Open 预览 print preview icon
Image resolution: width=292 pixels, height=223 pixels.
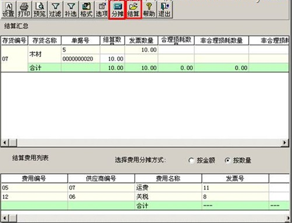tap(39, 10)
